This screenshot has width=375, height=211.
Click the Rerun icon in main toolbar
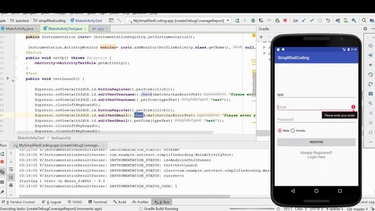pos(237,21)
